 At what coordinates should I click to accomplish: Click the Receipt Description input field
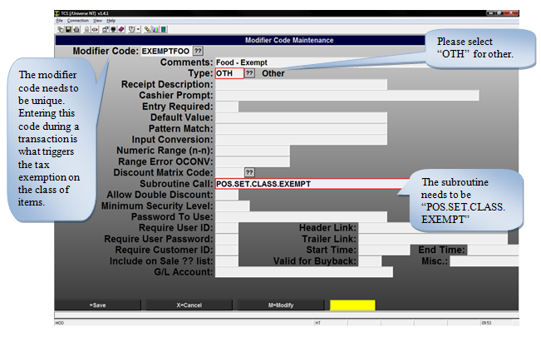[x=300, y=85]
